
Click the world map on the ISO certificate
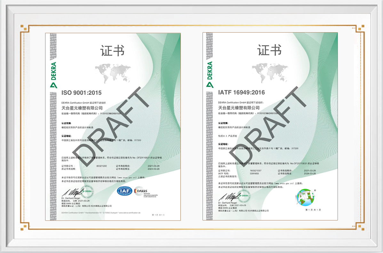113,73
